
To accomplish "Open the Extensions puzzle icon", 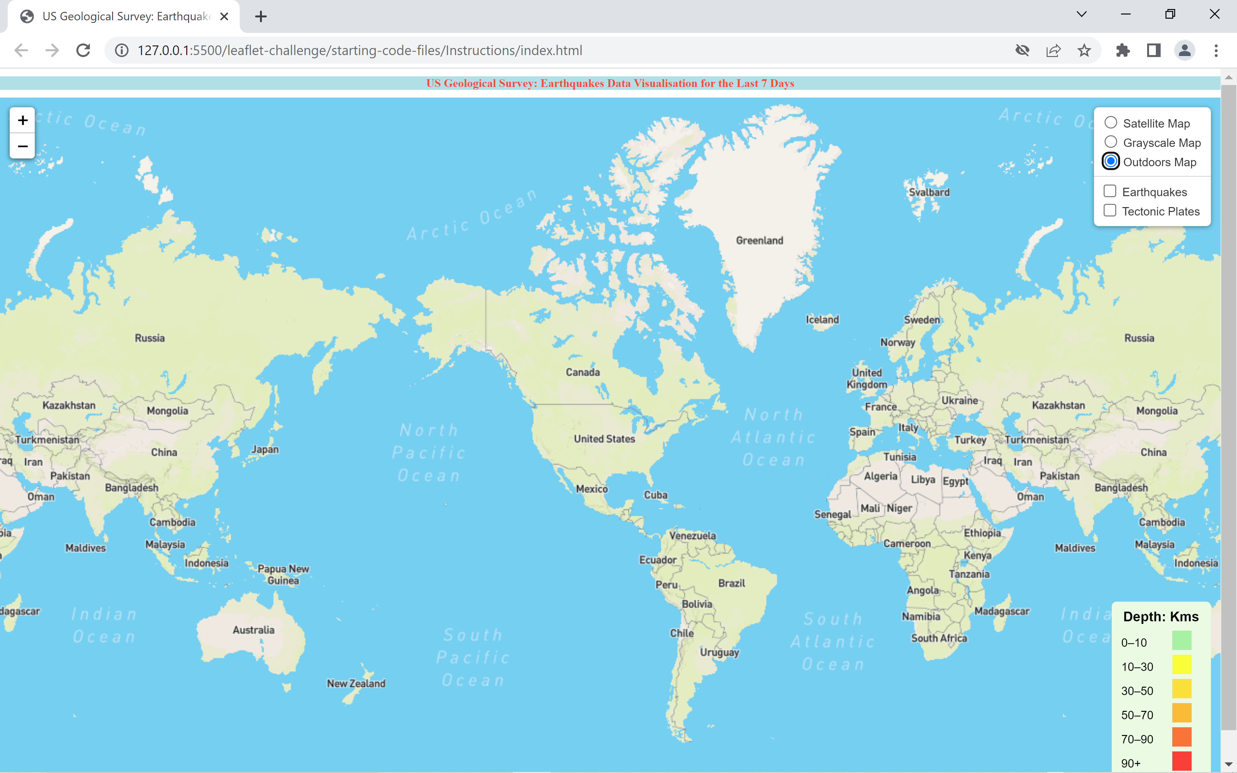I will [1123, 50].
